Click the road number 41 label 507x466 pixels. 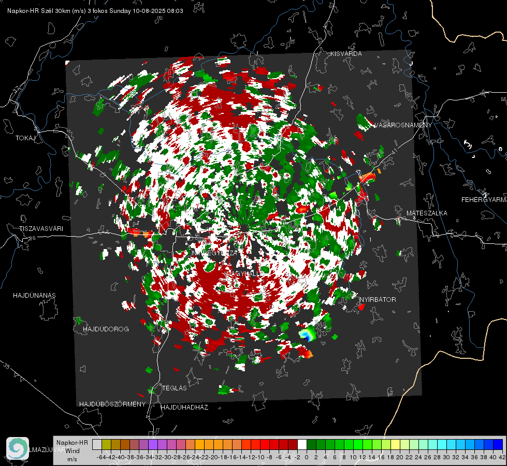tap(394, 152)
